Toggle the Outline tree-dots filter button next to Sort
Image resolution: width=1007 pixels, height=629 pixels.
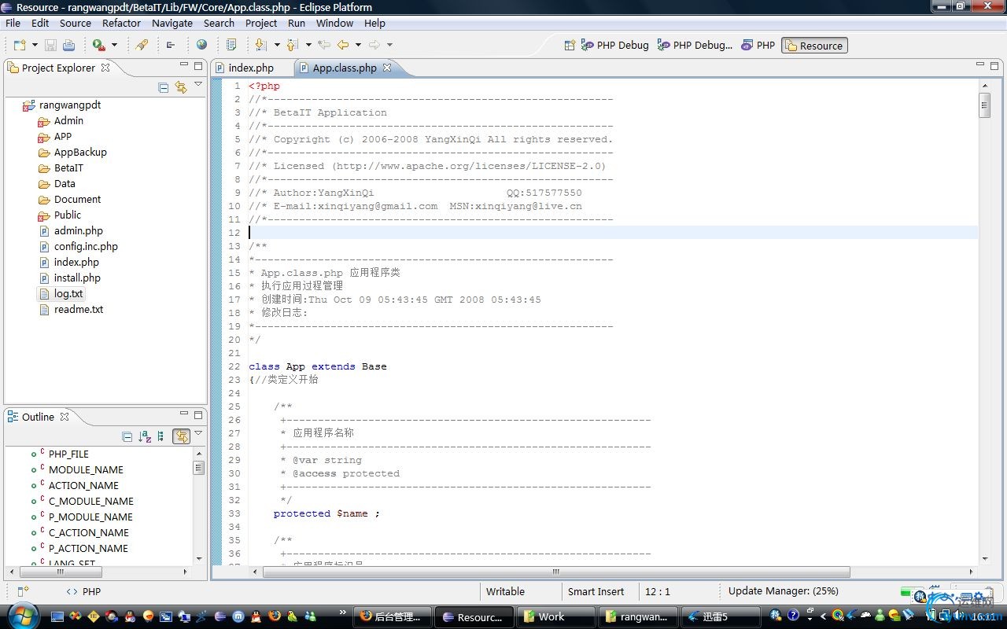pyautogui.click(x=161, y=436)
